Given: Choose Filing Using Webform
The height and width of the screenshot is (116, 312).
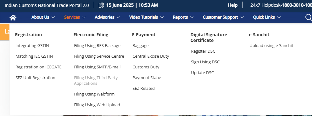Looking at the screenshot, I should (x=94, y=94).
